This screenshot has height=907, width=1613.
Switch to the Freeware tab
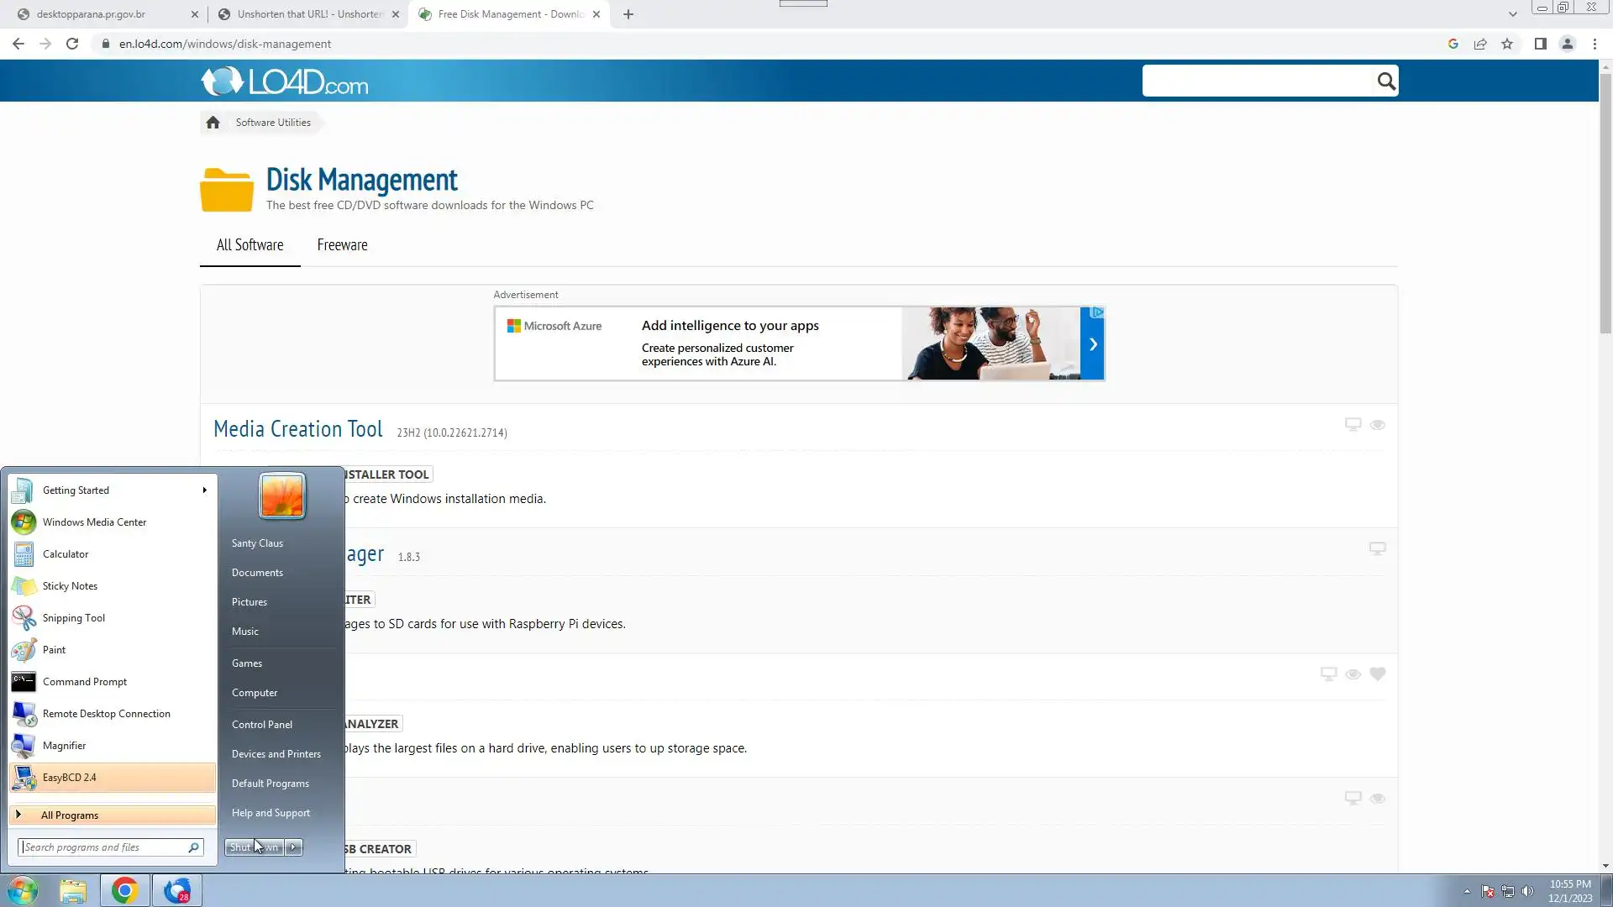[342, 245]
